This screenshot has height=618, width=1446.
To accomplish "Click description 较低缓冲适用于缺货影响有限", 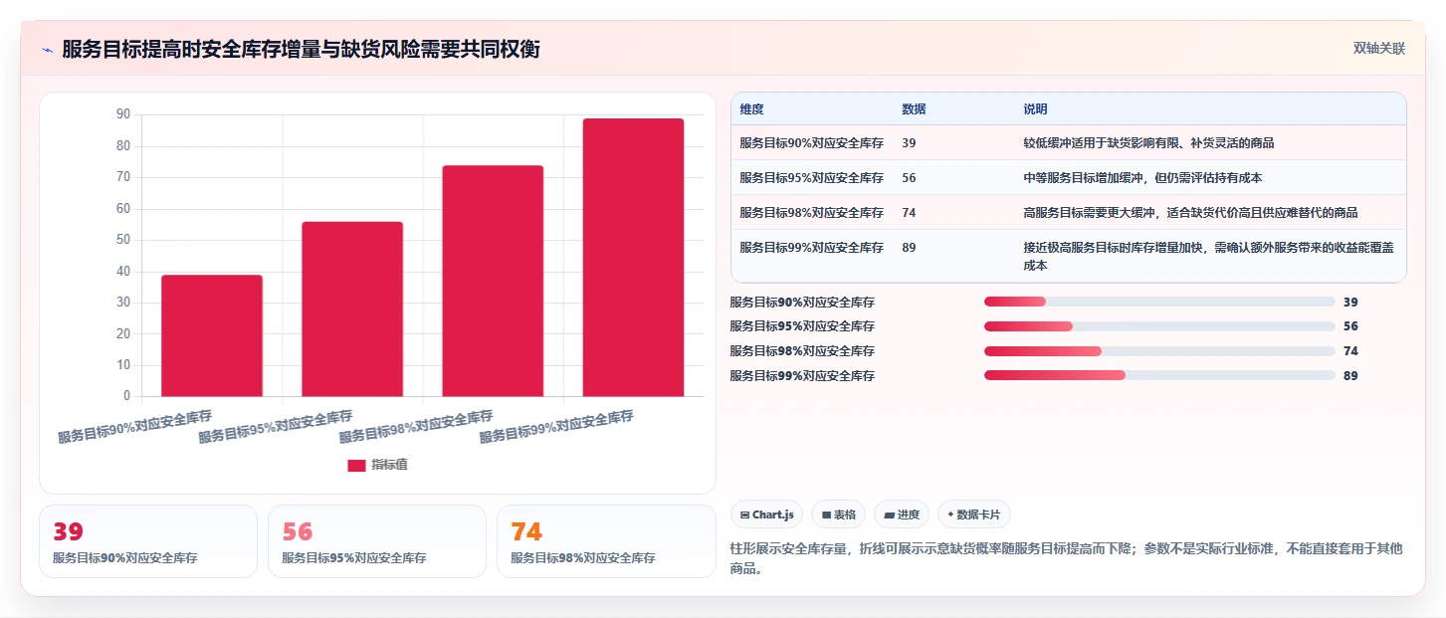I will point(1148,143).
